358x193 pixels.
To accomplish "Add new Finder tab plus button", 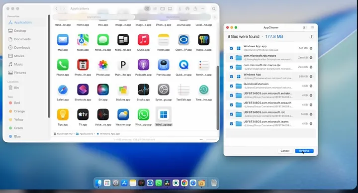I will [x=215, y=17].
